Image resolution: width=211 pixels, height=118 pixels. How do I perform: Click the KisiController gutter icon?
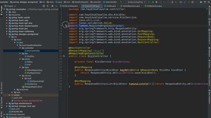coord(64,56)
